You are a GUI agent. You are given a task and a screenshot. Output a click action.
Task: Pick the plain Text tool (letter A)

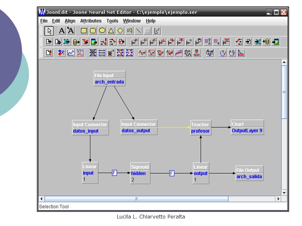[62, 31]
